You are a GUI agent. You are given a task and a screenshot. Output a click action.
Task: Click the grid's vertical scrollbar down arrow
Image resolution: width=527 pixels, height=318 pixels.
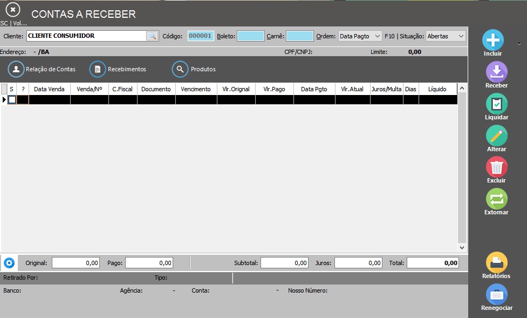pos(462,247)
